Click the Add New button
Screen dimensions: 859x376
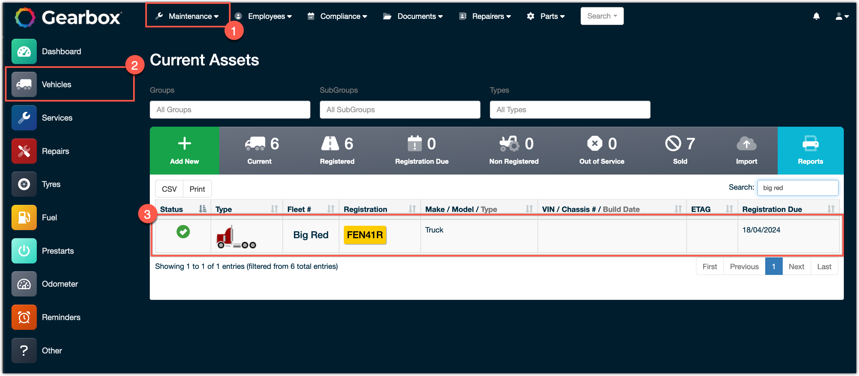tap(184, 151)
